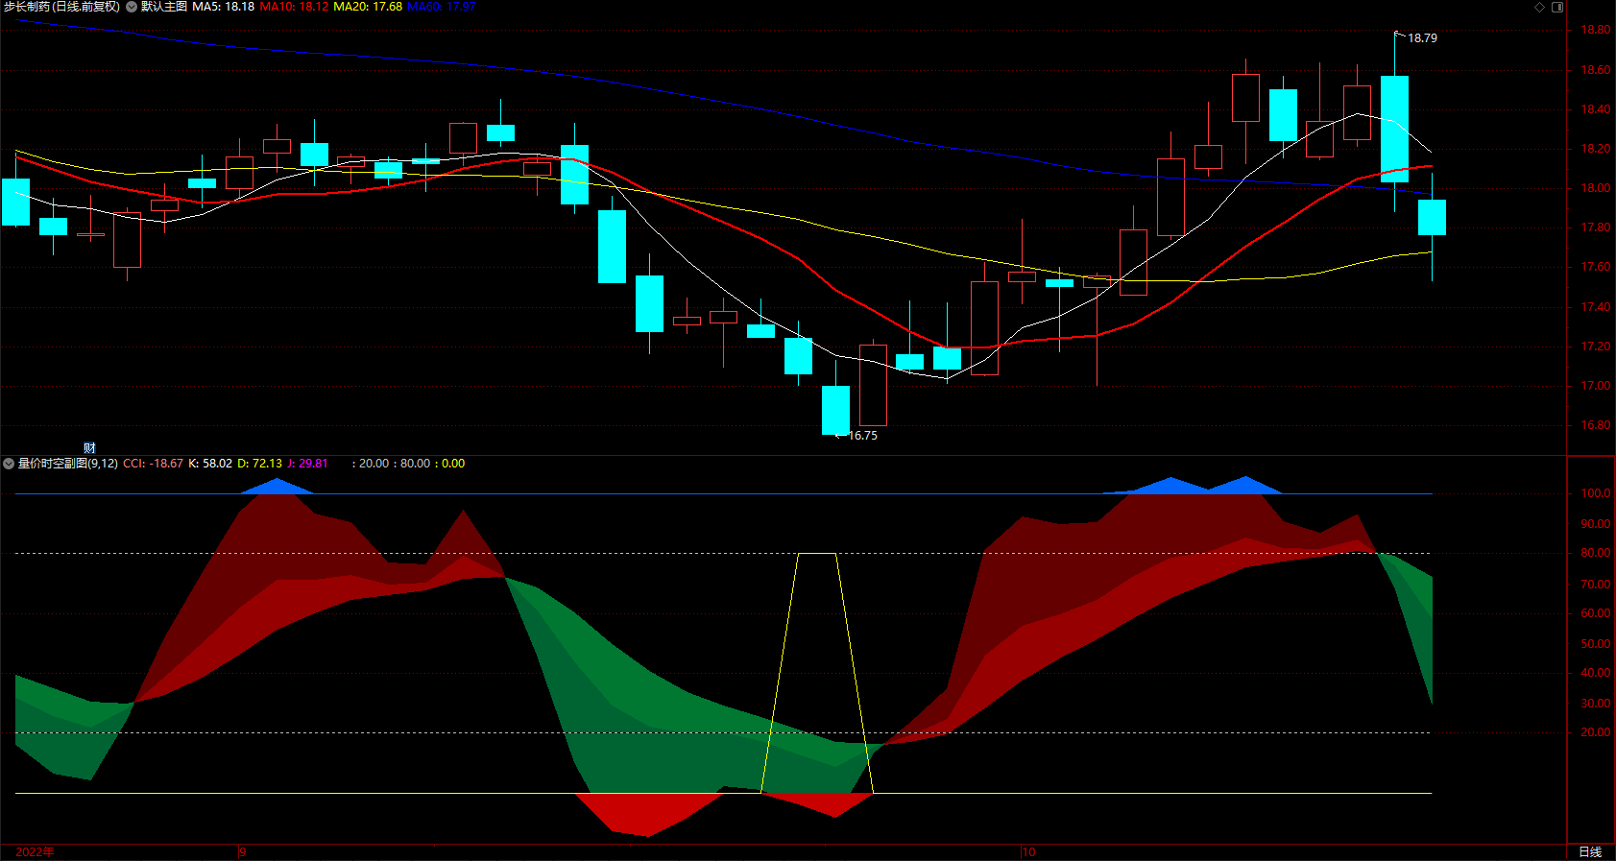
Task: Click the 2022年 date axis label
Action: (x=36, y=852)
